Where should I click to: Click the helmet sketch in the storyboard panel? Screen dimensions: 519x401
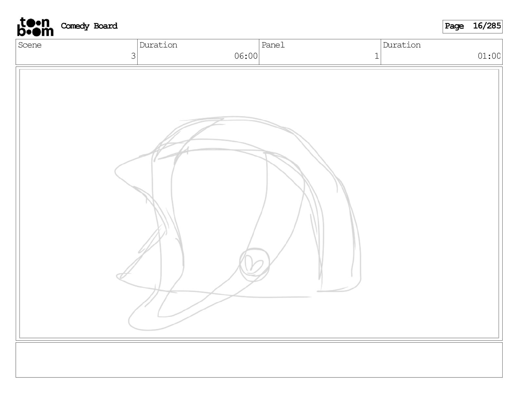[x=238, y=223]
